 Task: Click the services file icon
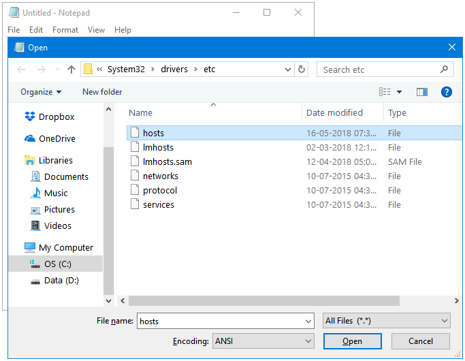click(x=135, y=204)
